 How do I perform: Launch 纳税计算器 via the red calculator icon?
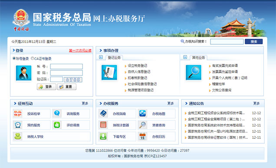103,125
